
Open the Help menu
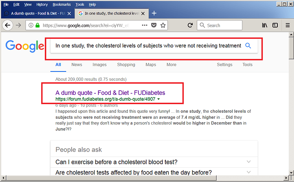(92, 5)
